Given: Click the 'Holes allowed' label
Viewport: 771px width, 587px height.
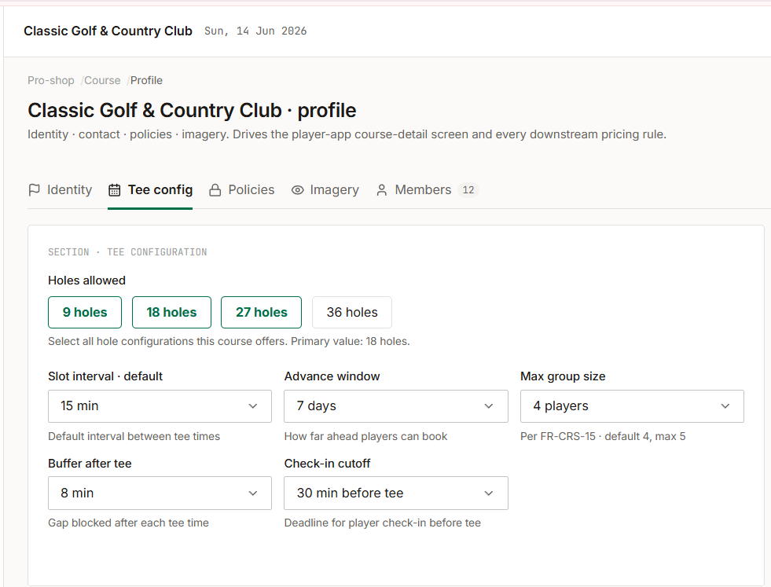Looking at the screenshot, I should click(x=86, y=281).
